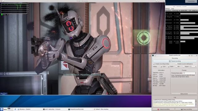Click the log panel scrollbar
The width and height of the screenshot is (198, 111).
coord(196,103)
